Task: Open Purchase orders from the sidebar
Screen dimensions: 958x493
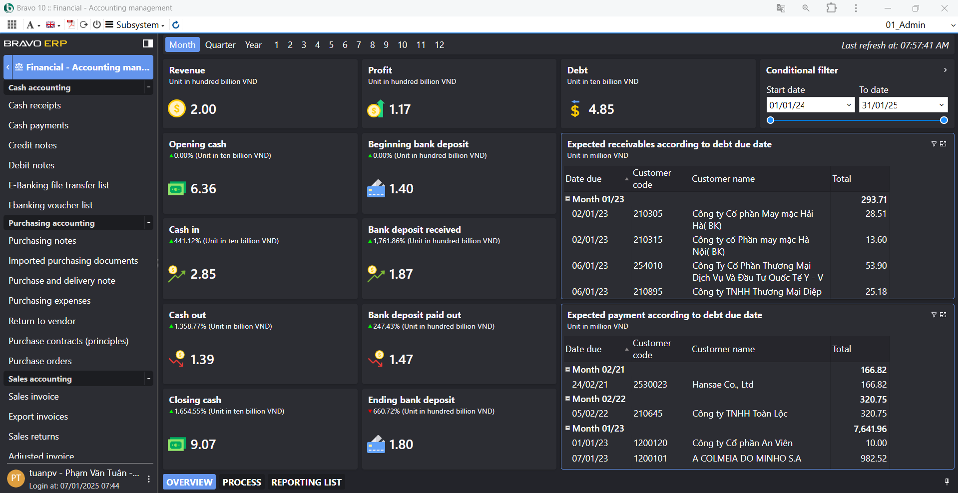Action: (x=40, y=361)
